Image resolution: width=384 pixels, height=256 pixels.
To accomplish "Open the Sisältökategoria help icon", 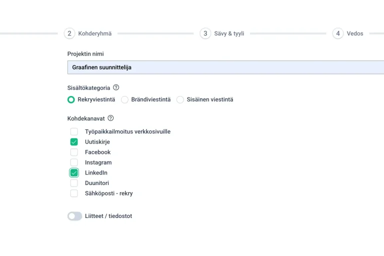I will [116, 87].
